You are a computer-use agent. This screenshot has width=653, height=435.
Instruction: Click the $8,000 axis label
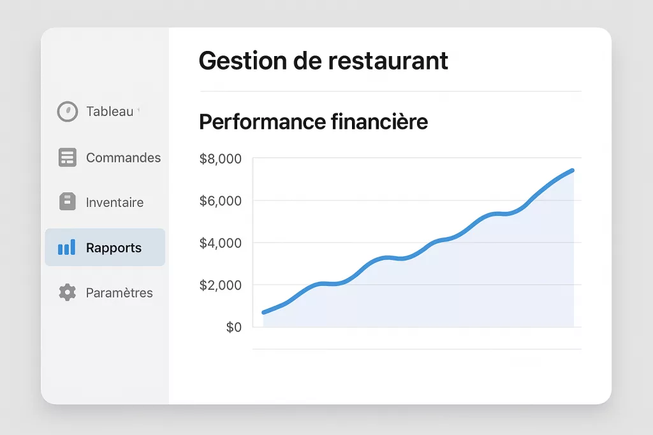221,159
